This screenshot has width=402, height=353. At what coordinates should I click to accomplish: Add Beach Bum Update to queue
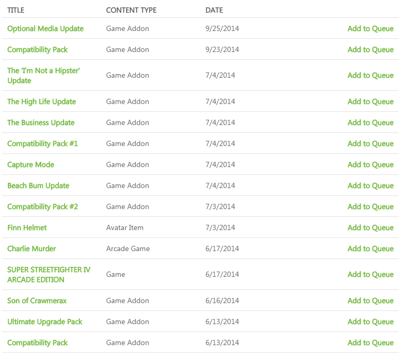click(x=370, y=185)
